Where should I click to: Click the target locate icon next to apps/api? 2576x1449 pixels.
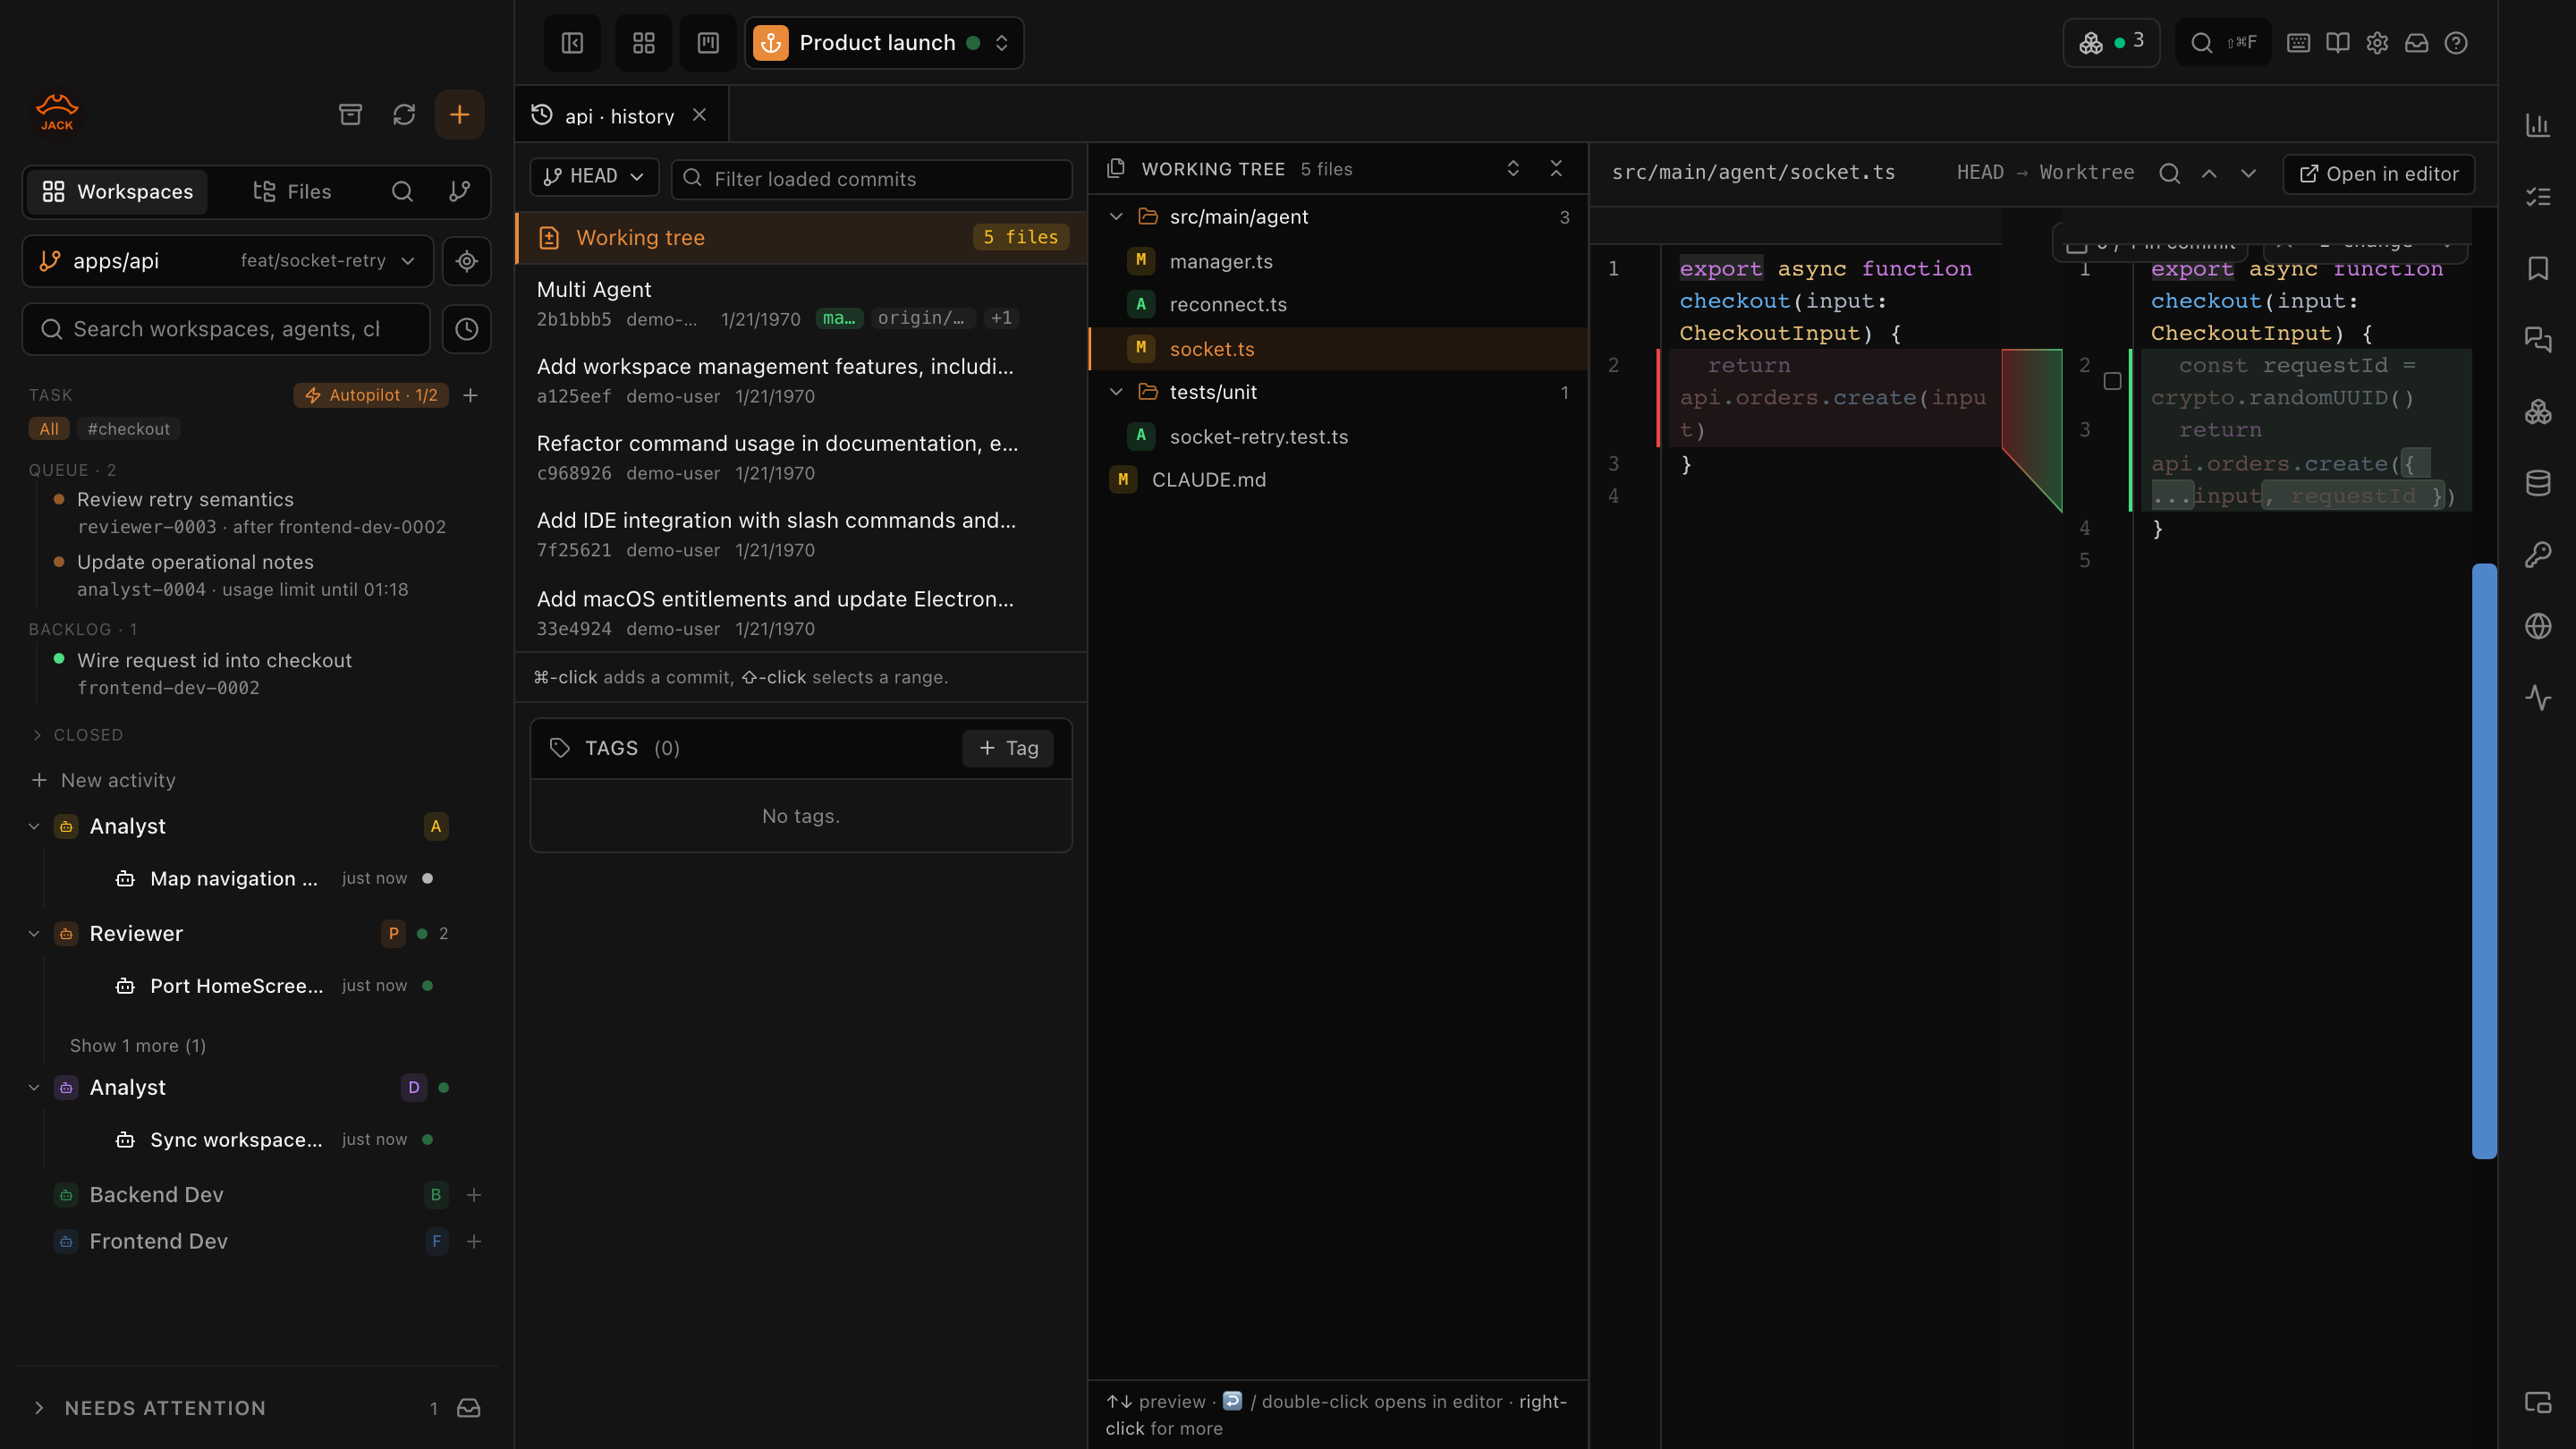point(467,261)
